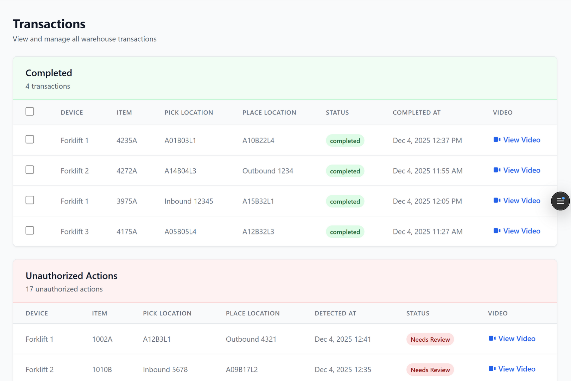Viewport: 571px width, 381px height.
Task: Click the Unauthorized Actions section heading
Action: [x=71, y=276]
